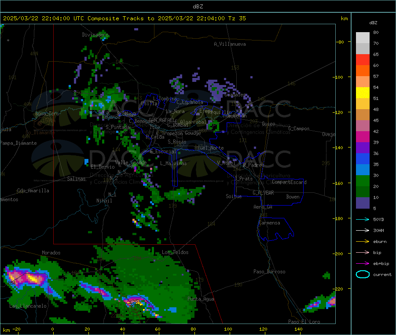The height and width of the screenshot is (335, 396).
Task: Click the Salinas location label
Action: (76, 179)
